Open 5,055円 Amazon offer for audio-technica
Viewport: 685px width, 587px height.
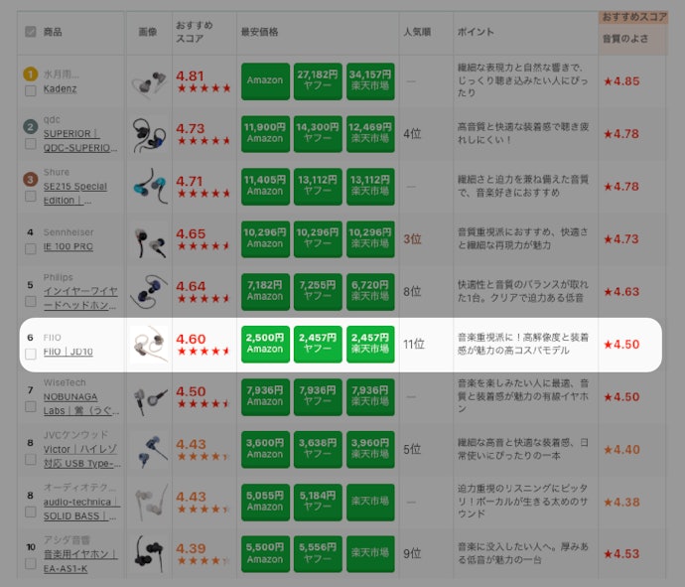click(x=265, y=503)
